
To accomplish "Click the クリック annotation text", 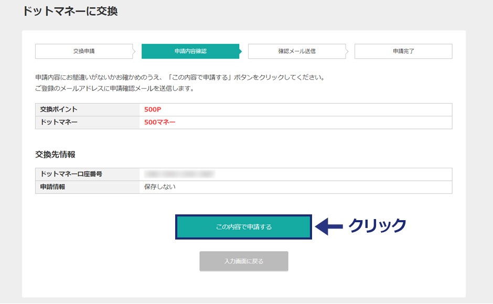I will click(x=378, y=225).
